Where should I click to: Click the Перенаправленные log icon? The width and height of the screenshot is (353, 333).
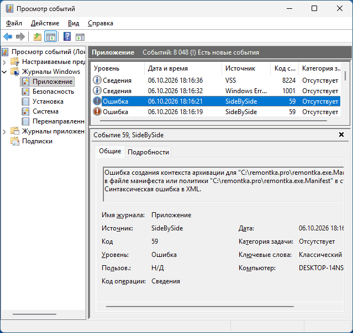click(25, 121)
